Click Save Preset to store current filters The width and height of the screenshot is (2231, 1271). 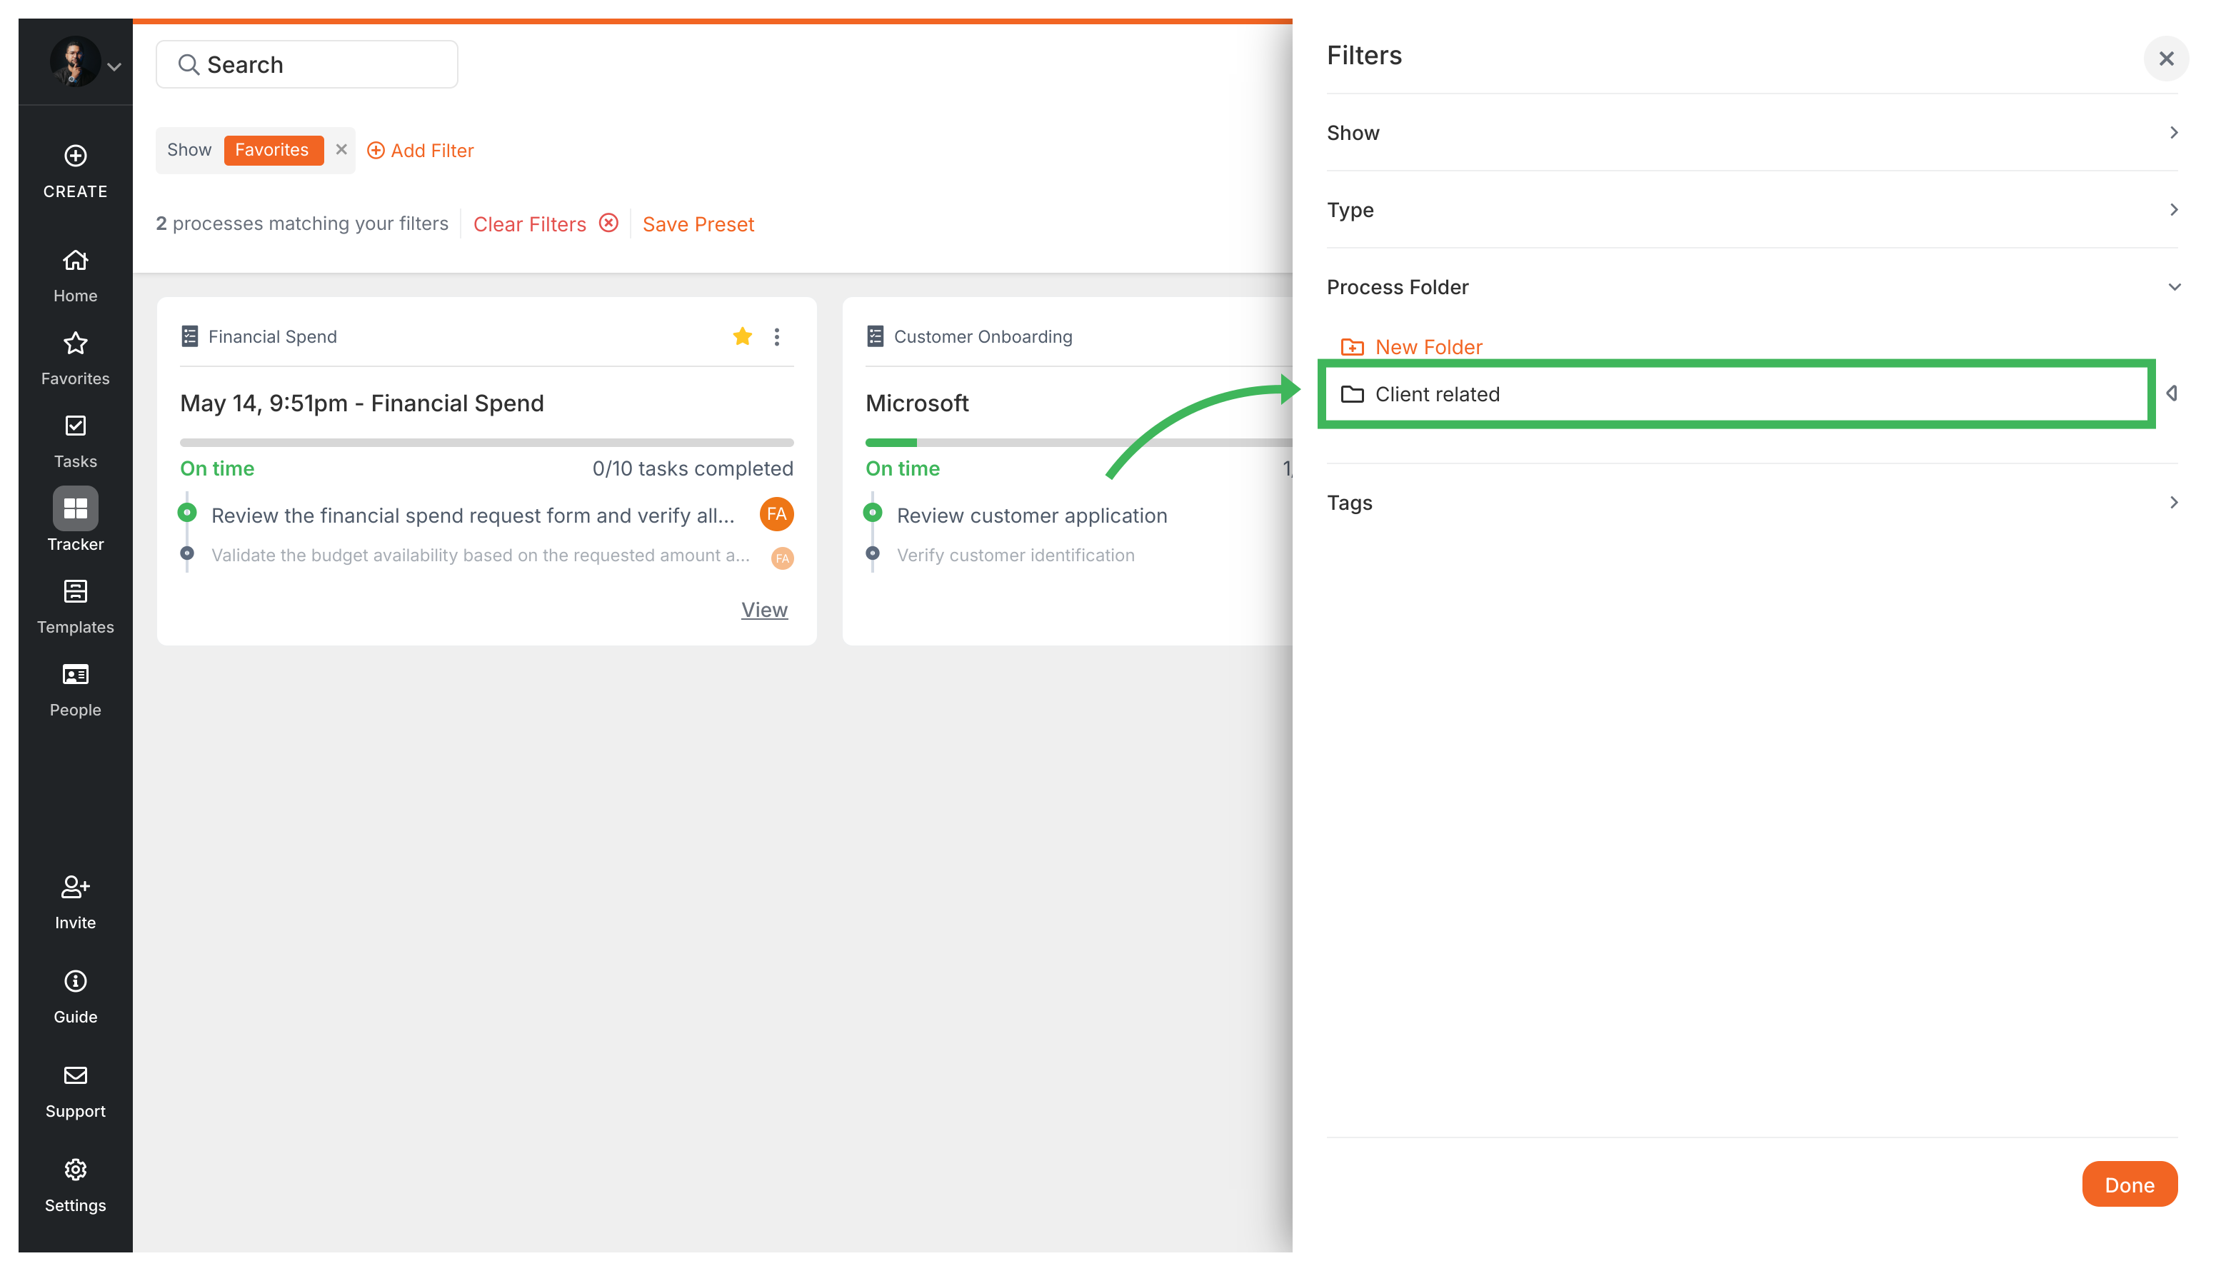coord(698,223)
